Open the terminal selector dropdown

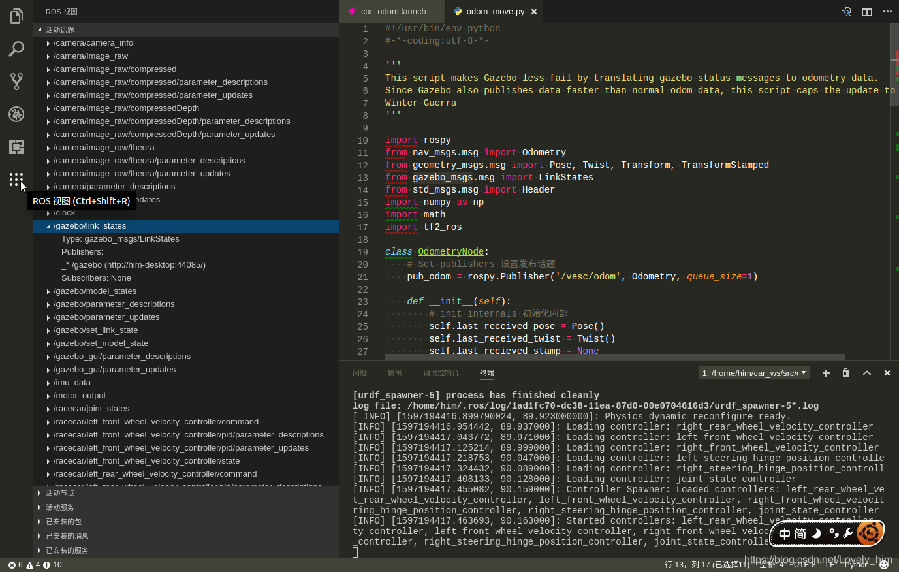coord(755,373)
